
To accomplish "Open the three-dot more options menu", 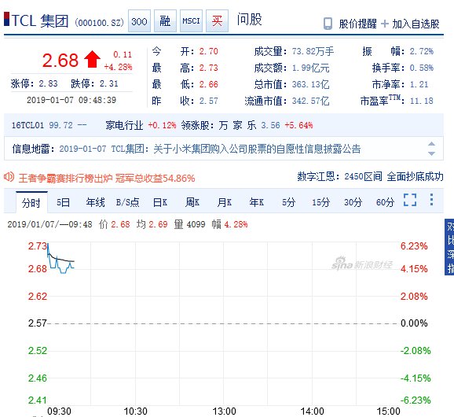I will (431, 200).
